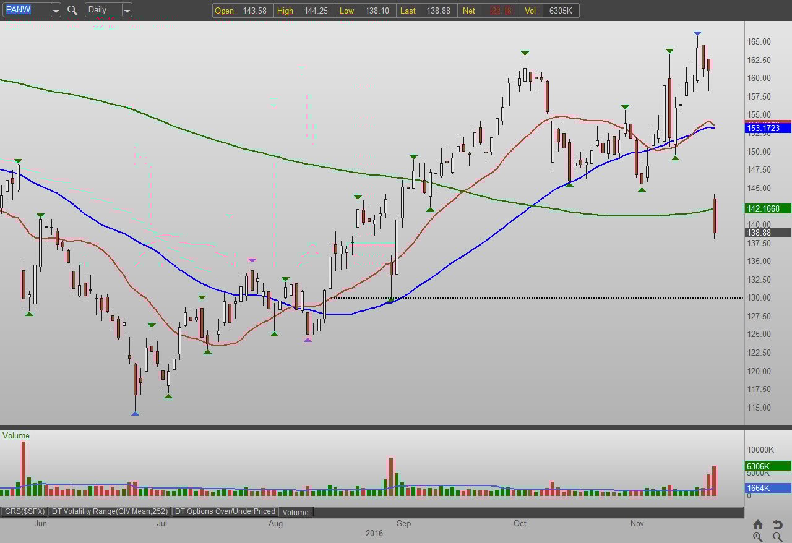Click the blue 1664K volume average label
Image resolution: width=792 pixels, height=543 pixels.
coord(768,488)
